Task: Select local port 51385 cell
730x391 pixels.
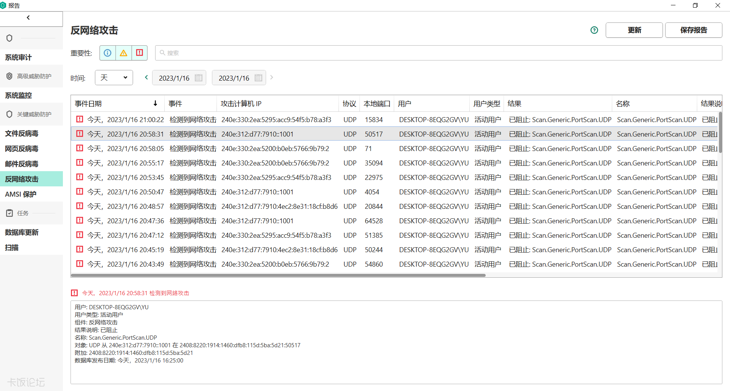Action: click(x=374, y=235)
